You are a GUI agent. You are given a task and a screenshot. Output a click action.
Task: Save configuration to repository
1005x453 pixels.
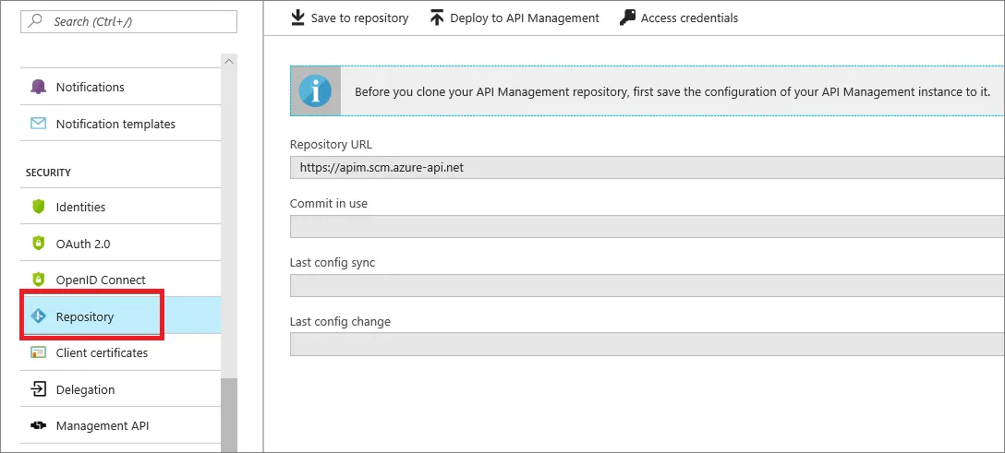(x=349, y=18)
